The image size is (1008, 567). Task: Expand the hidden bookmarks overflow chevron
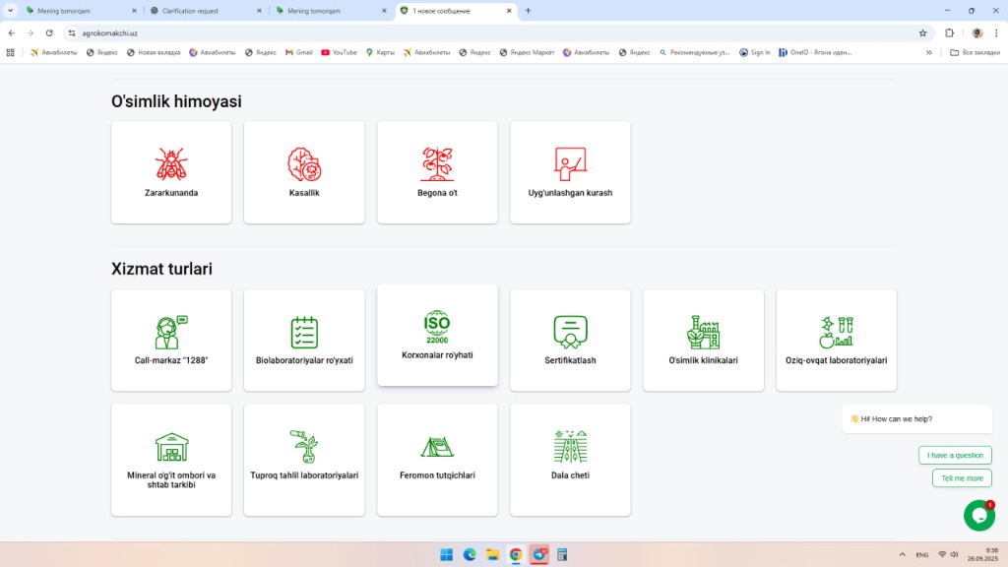929,52
